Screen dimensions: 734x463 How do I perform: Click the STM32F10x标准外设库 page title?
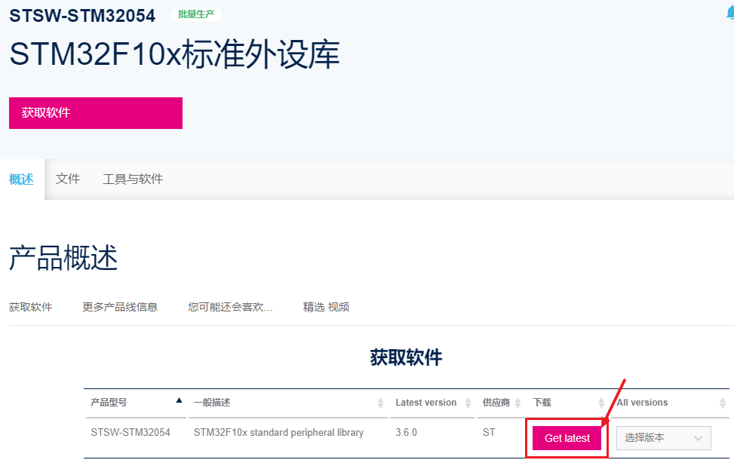pos(174,54)
